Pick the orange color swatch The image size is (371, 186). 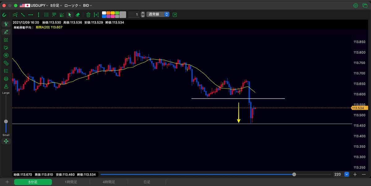108,13
